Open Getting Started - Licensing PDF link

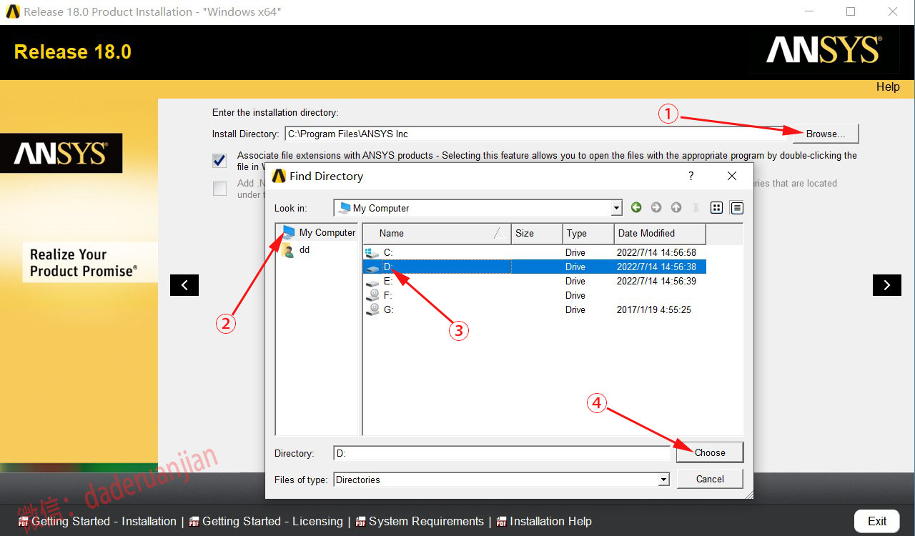266,521
